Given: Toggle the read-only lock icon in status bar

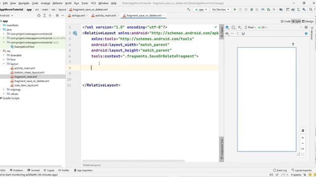Looking at the screenshot, I should point(305,175).
